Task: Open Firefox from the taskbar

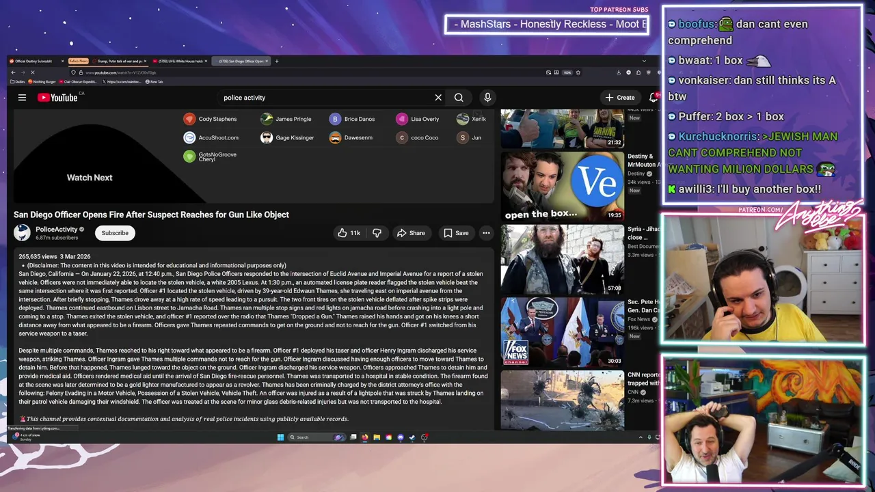Action: tap(365, 437)
